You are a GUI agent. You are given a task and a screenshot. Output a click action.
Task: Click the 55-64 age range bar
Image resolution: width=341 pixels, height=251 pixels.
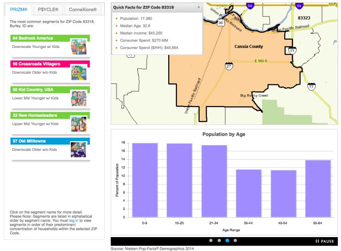coord(318,188)
